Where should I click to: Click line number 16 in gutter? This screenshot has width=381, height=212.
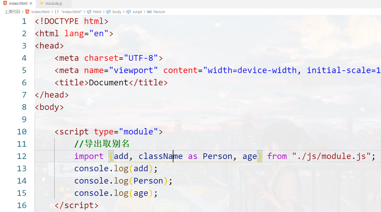(x=22, y=205)
